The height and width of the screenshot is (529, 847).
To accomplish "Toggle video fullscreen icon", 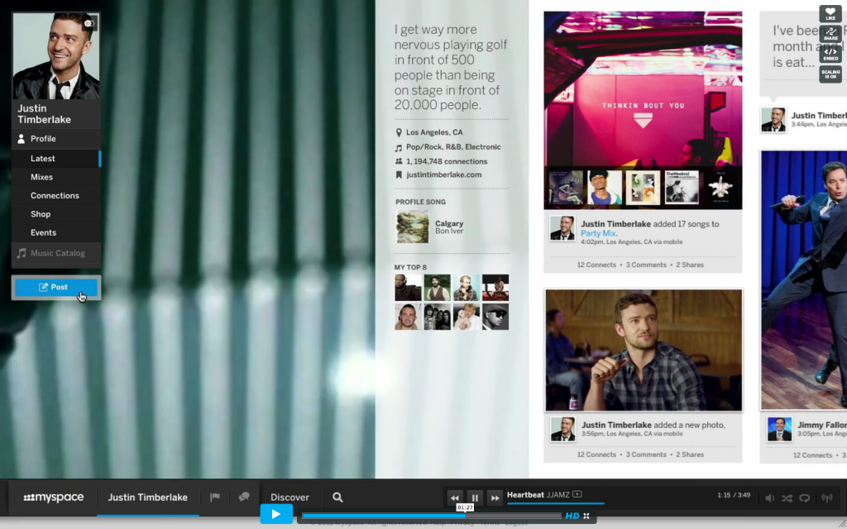I will (586, 516).
